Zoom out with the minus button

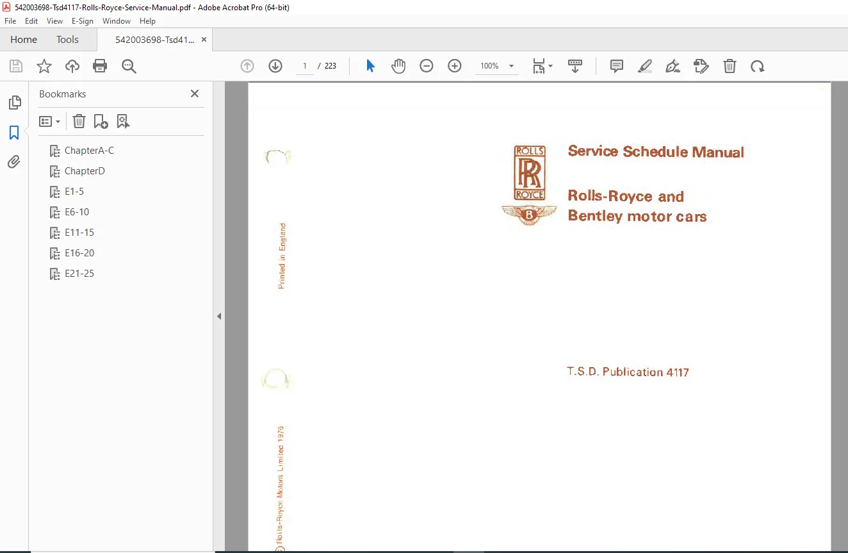pyautogui.click(x=427, y=66)
